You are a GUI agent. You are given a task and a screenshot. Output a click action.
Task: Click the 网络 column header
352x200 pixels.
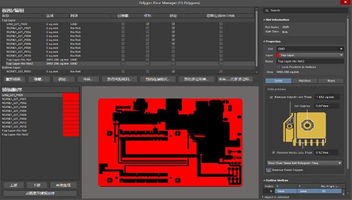pyautogui.click(x=74, y=15)
